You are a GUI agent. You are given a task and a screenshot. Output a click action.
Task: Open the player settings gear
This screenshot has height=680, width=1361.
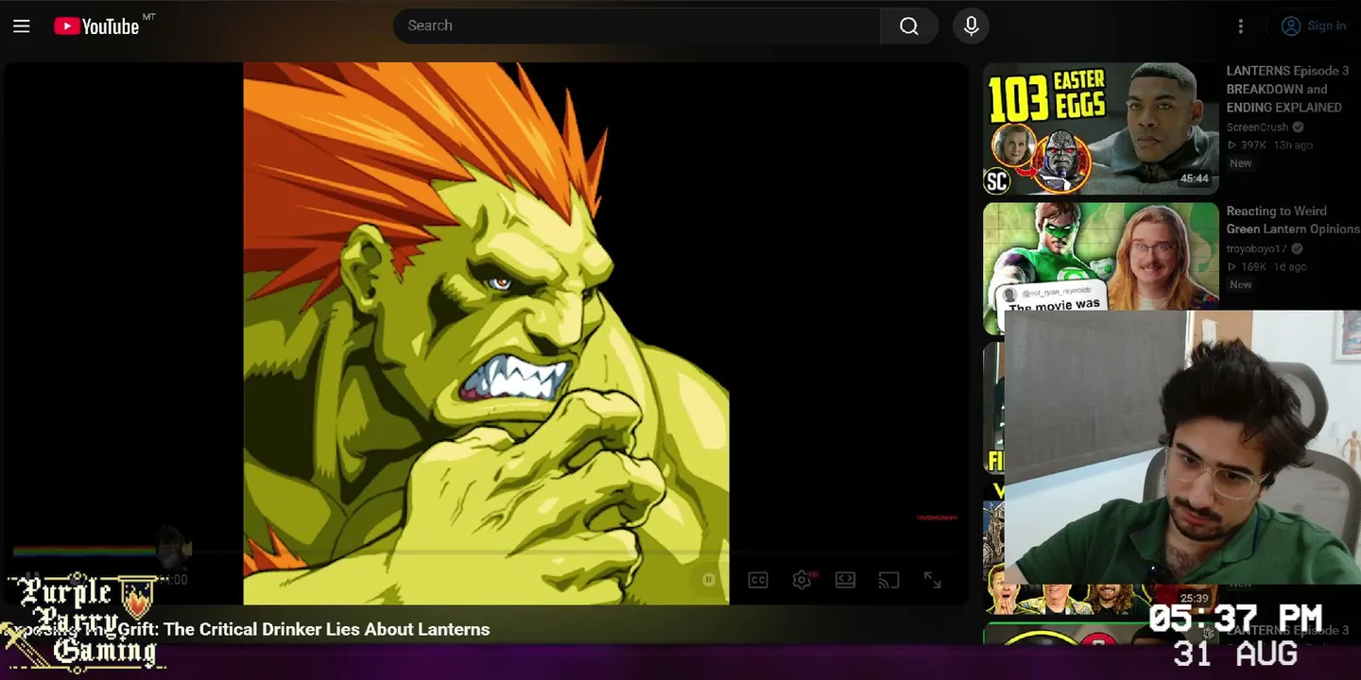click(802, 580)
